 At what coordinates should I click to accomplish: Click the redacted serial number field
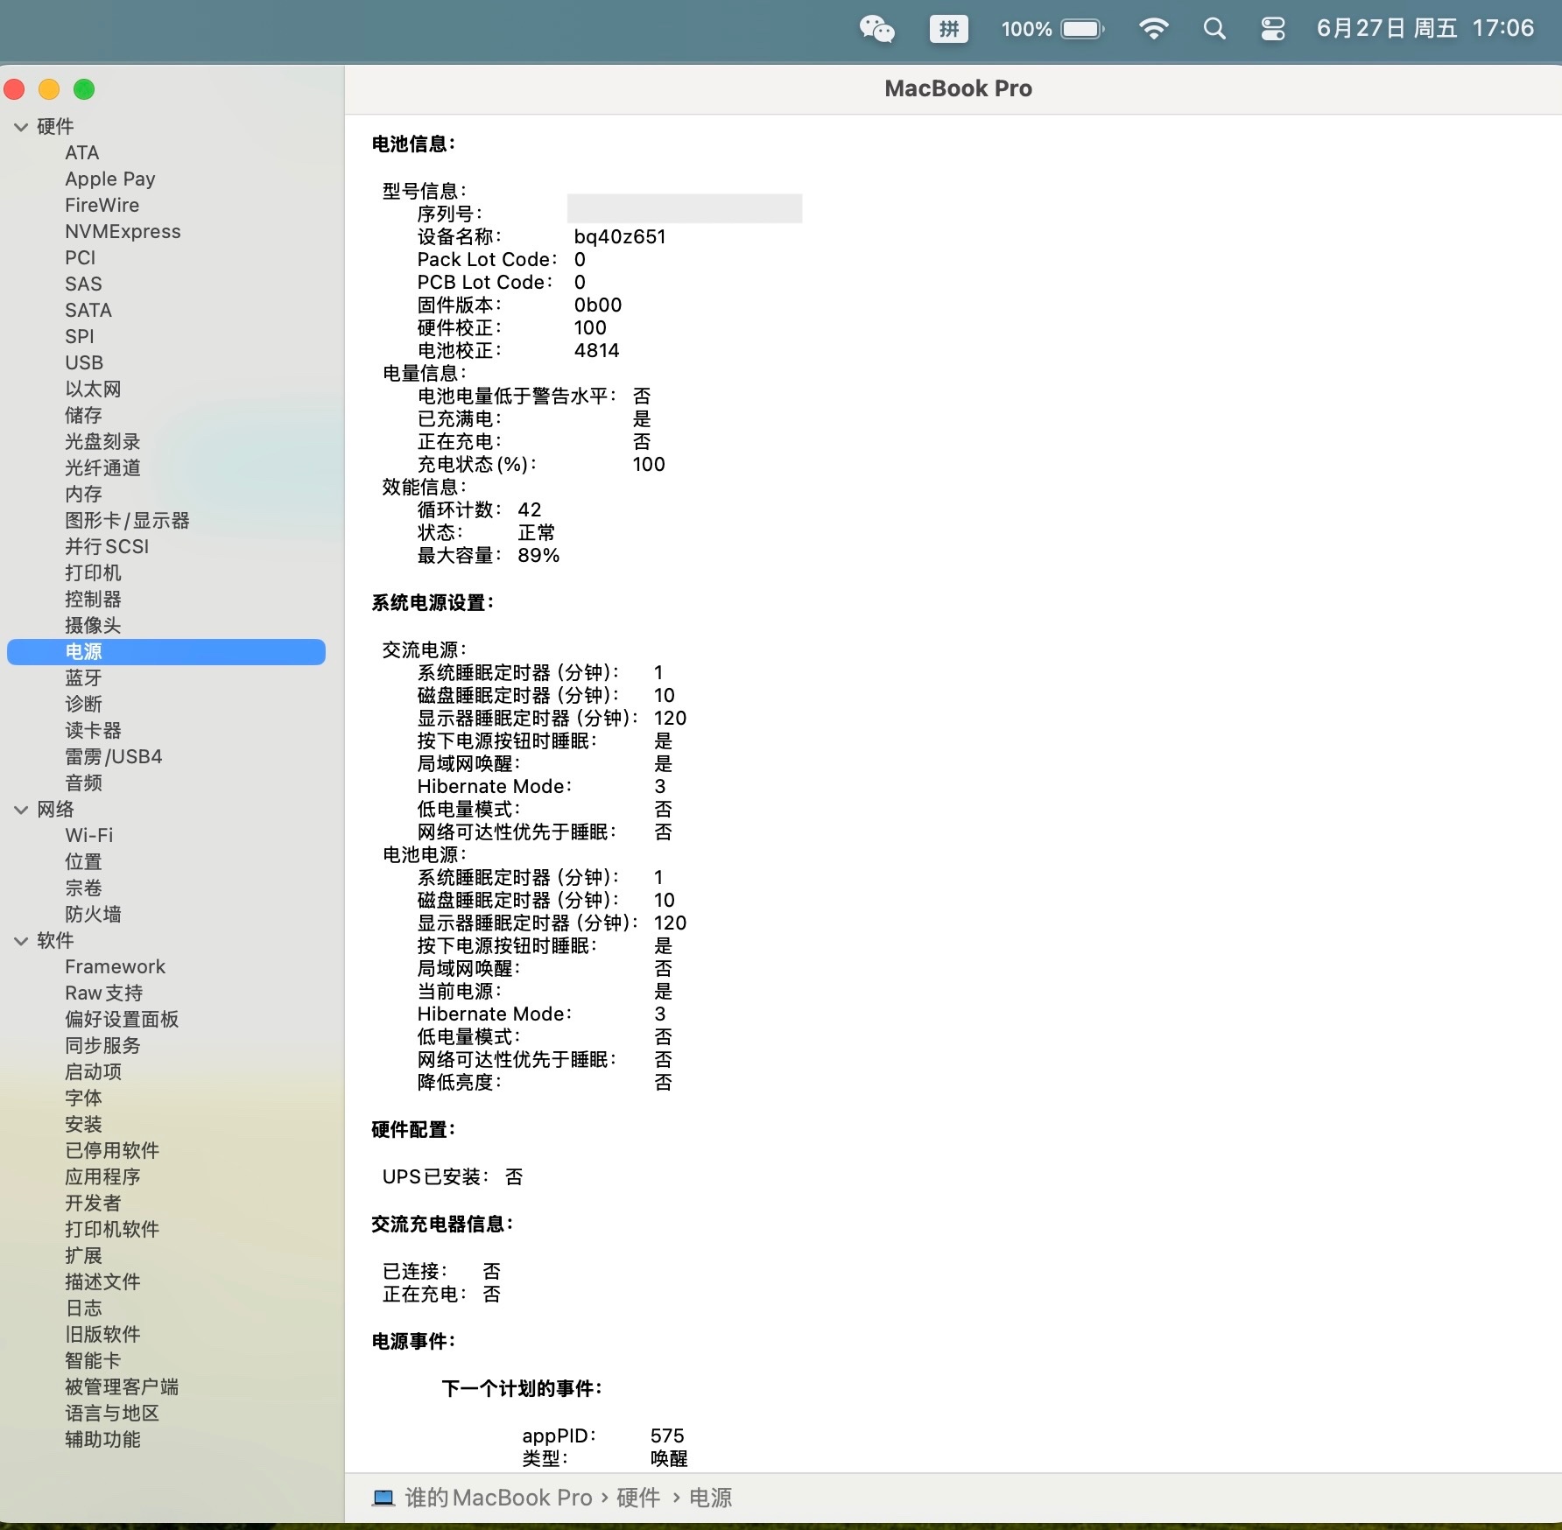click(x=684, y=209)
